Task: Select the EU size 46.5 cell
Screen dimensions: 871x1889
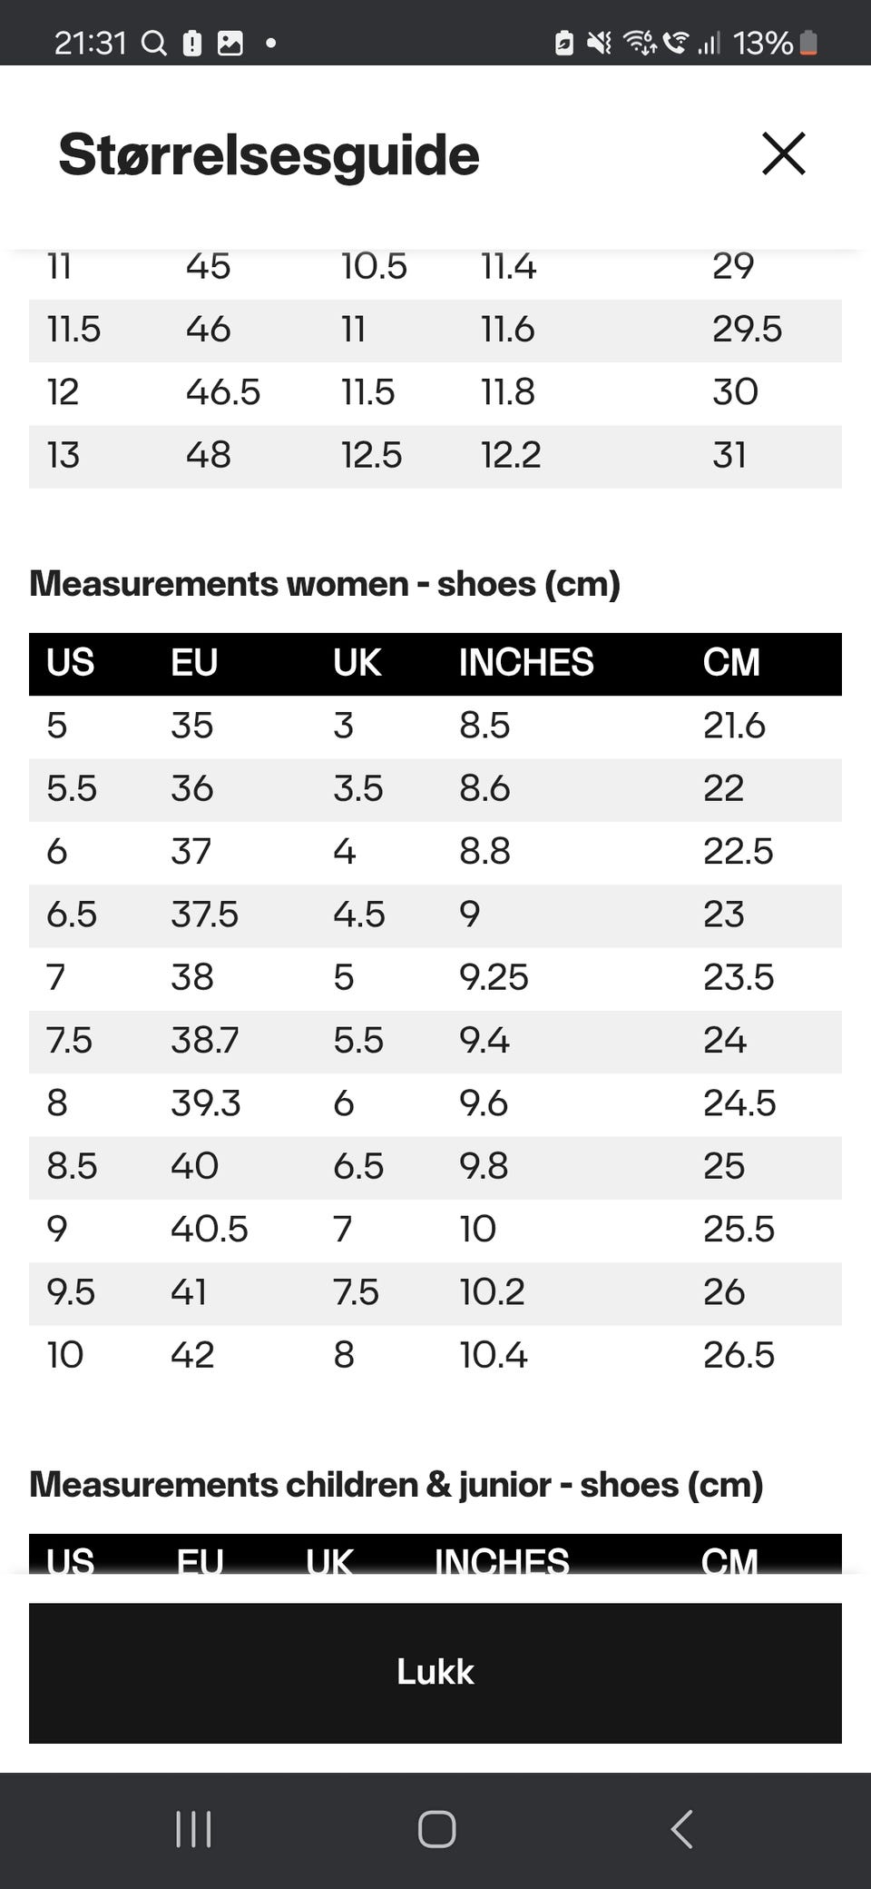Action: pyautogui.click(x=223, y=392)
